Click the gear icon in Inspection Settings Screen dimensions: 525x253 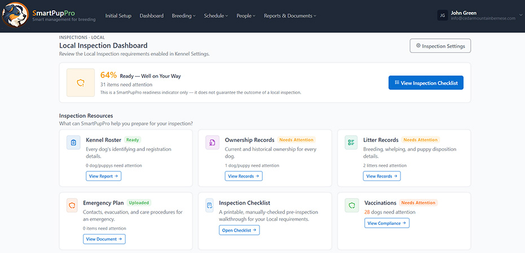click(x=418, y=46)
